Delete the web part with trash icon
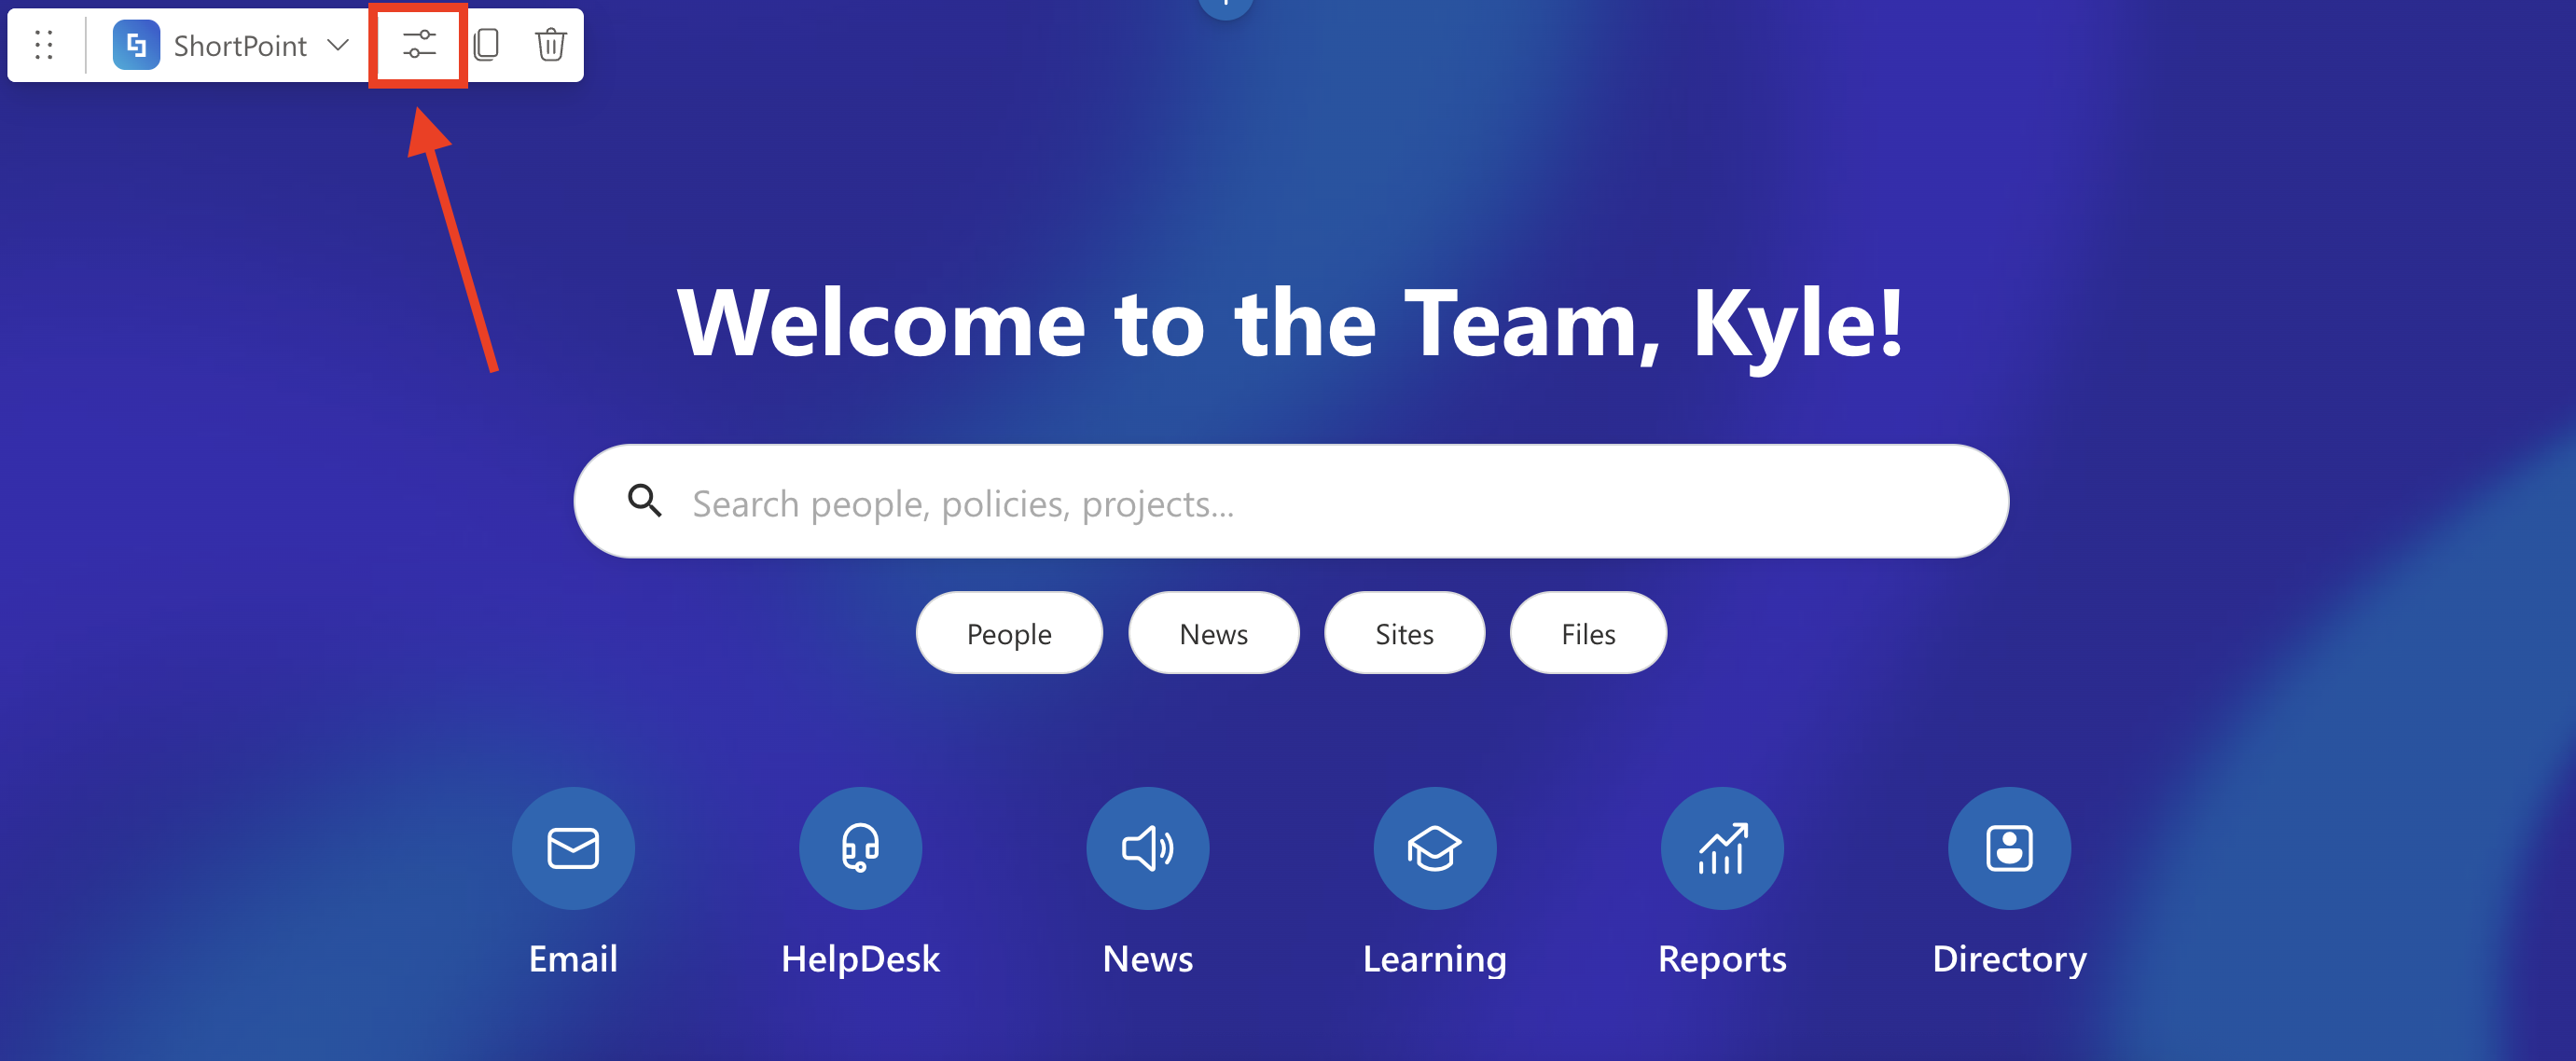Viewport: 2576px width, 1061px height. (x=550, y=45)
